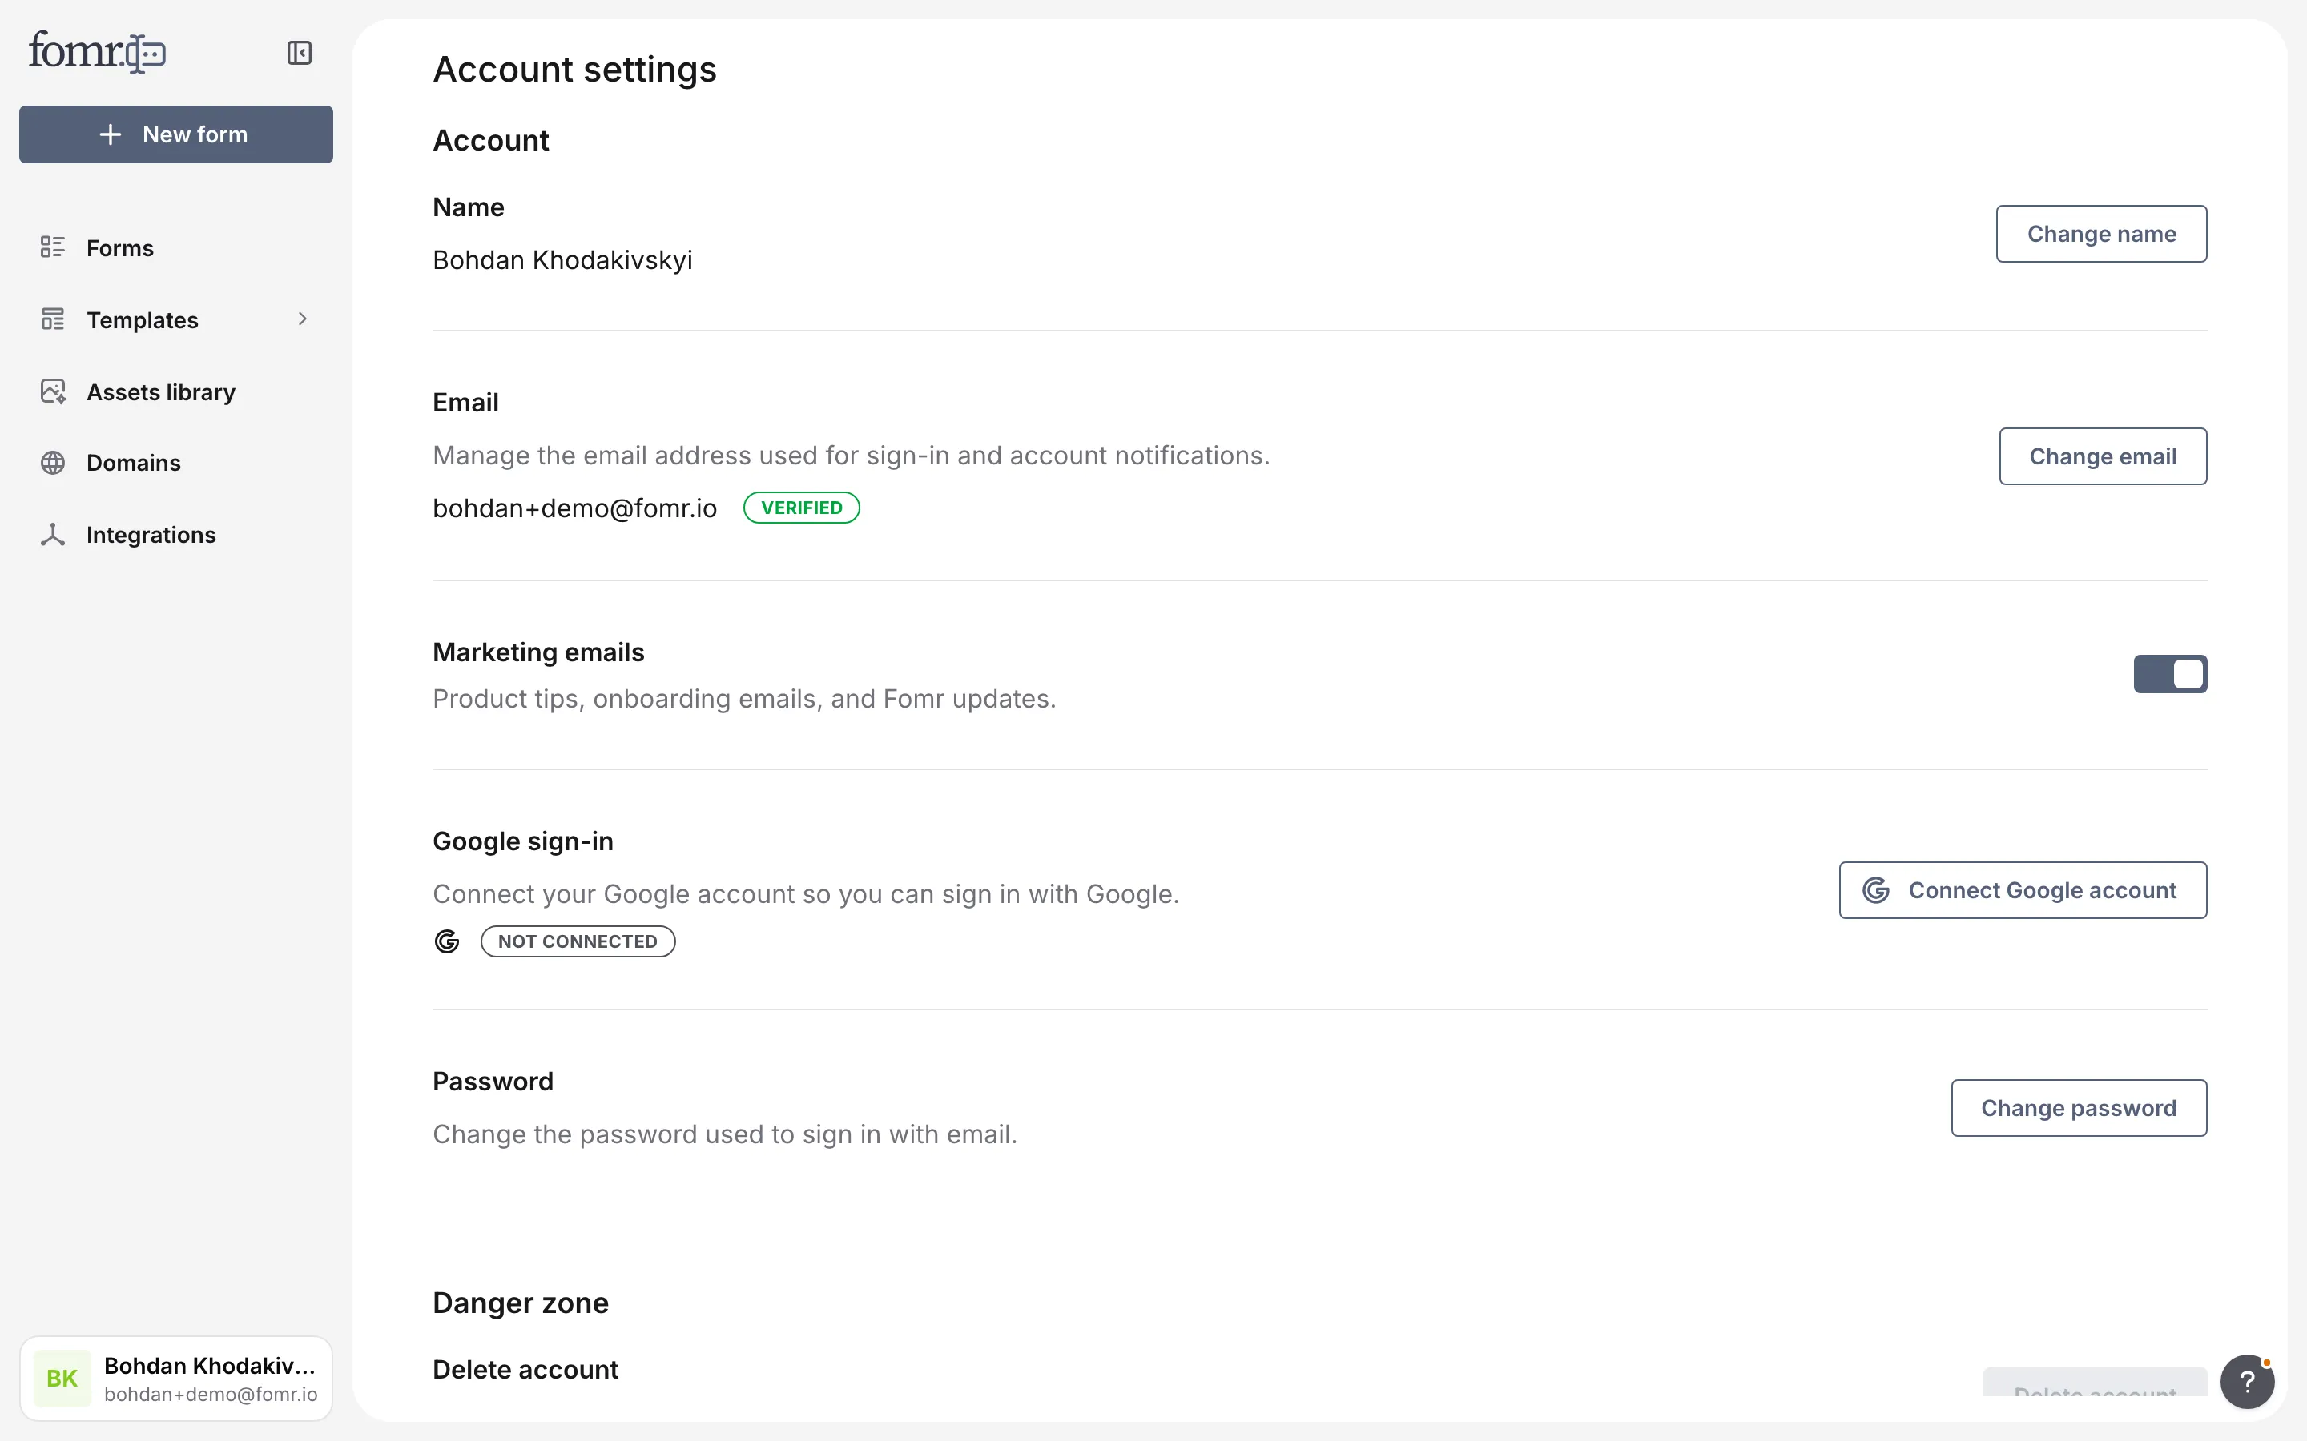Click the Danger zone heading
This screenshot has height=1441, width=2307.
(x=521, y=1303)
